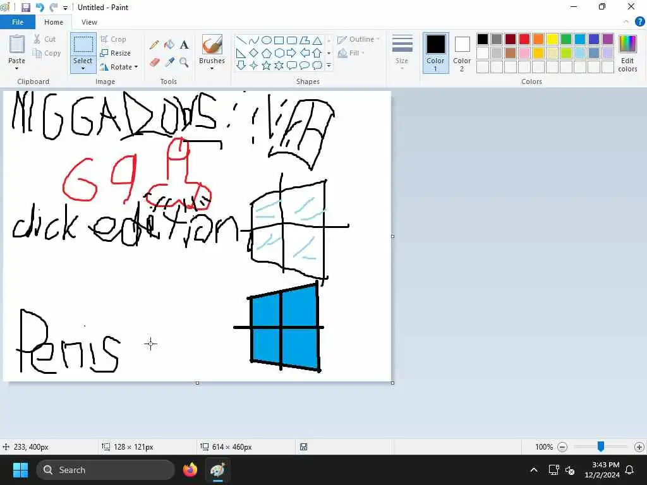647x485 pixels.
Task: Pick the purple color swatch
Action: coord(608,39)
